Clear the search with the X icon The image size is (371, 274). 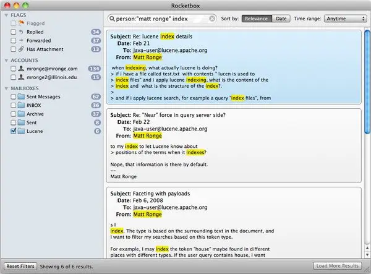coord(212,19)
